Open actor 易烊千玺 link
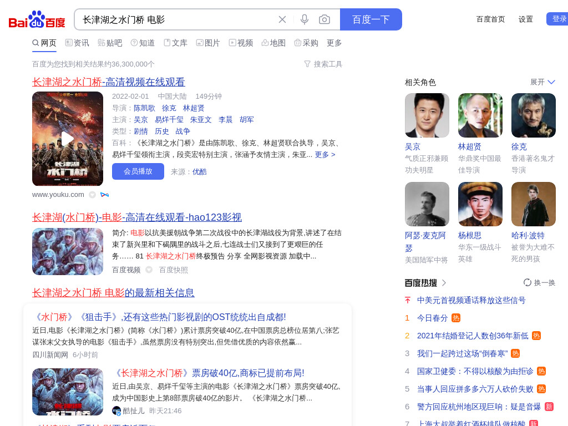This screenshot has width=568, height=426. tap(169, 120)
